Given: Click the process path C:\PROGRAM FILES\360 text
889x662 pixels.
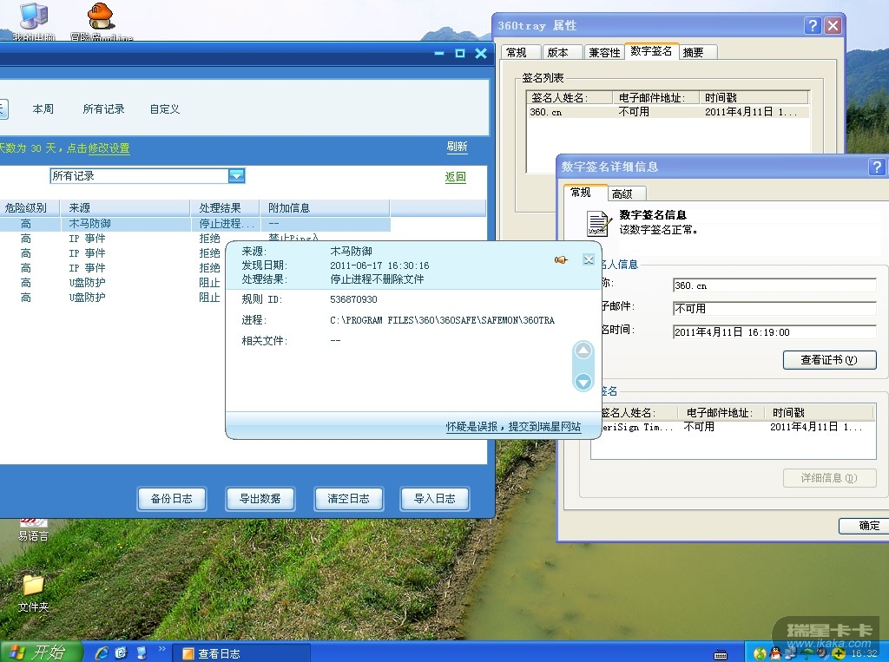Looking at the screenshot, I should 442,320.
